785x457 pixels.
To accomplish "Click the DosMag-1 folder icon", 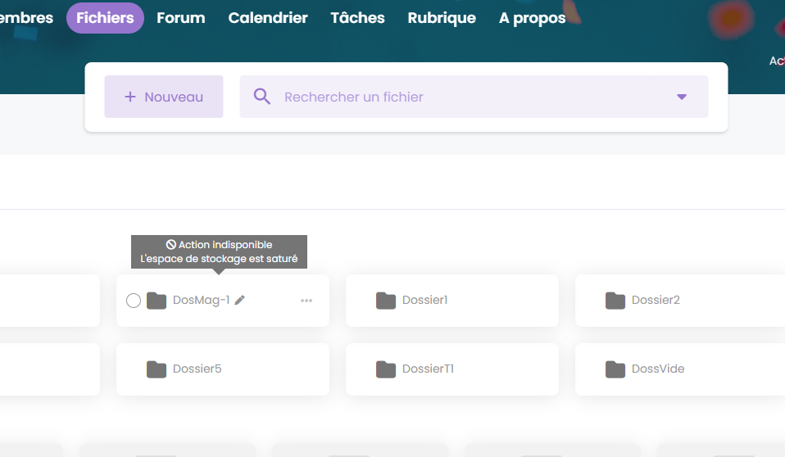I will pyautogui.click(x=157, y=301).
